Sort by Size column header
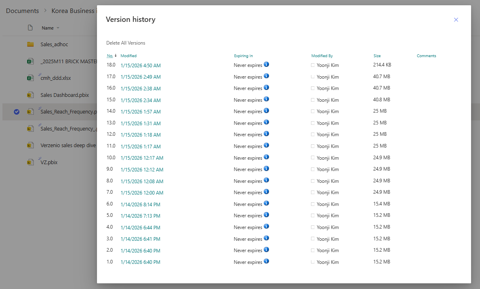Image resolution: width=480 pixels, height=289 pixels. [377, 56]
